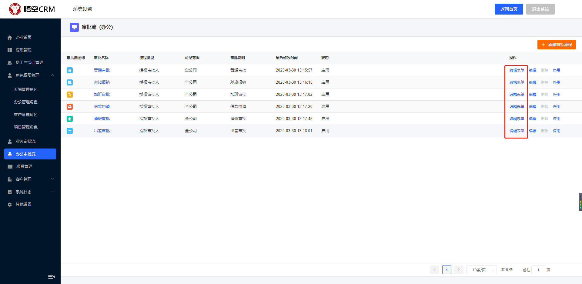Go to the next page arrow
Viewport: 582px width, 284px height.
(x=459, y=270)
